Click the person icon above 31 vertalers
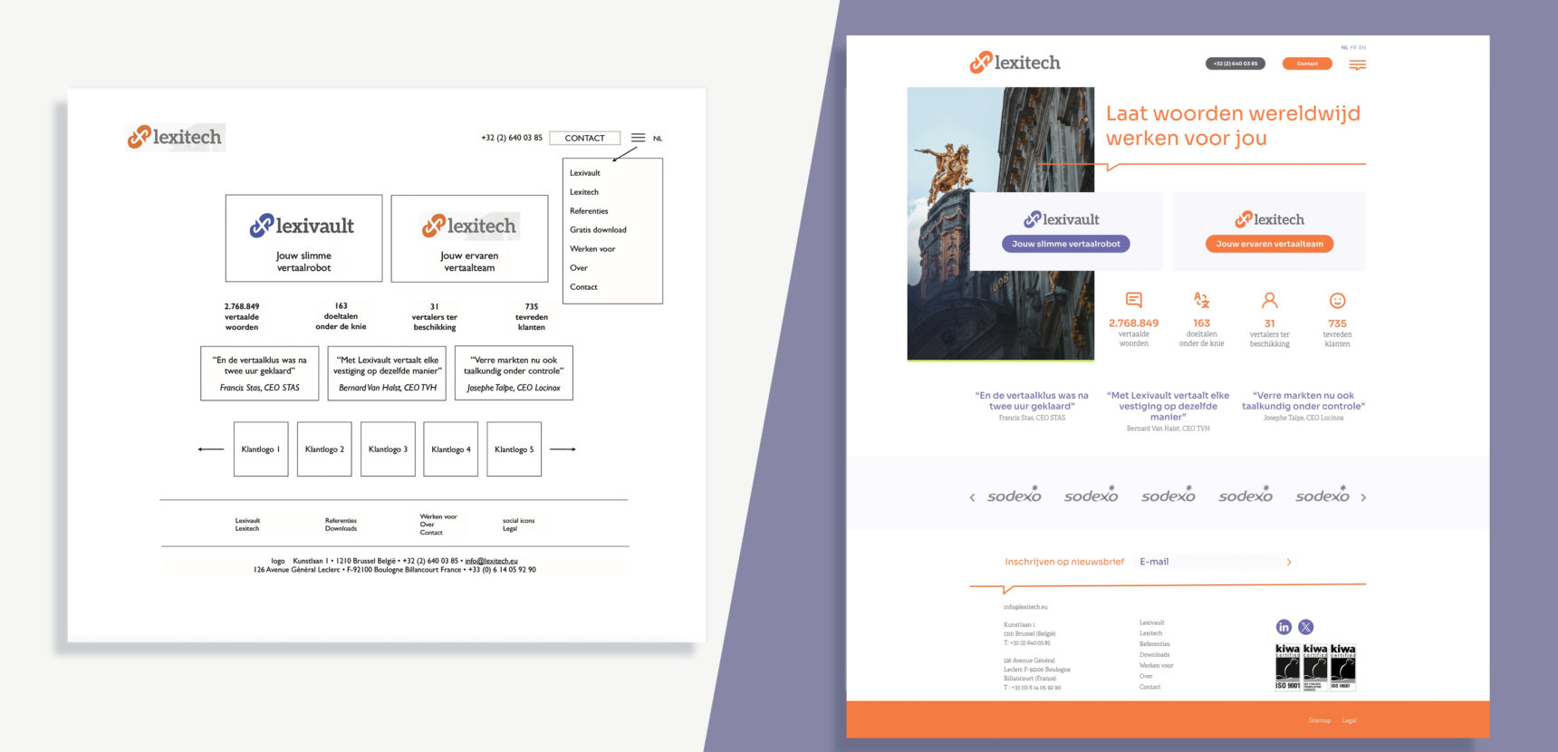Image resolution: width=1558 pixels, height=752 pixels. click(1269, 300)
